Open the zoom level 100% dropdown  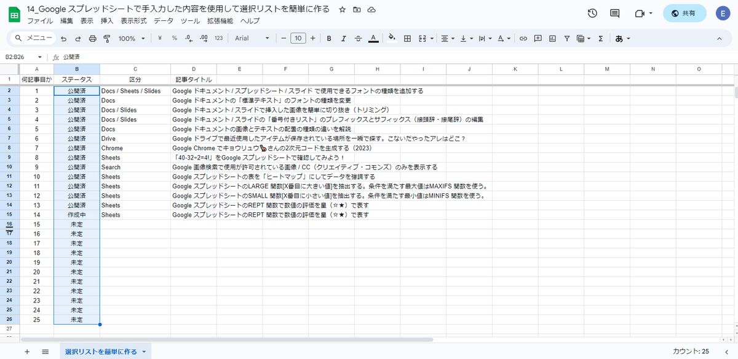(x=132, y=38)
